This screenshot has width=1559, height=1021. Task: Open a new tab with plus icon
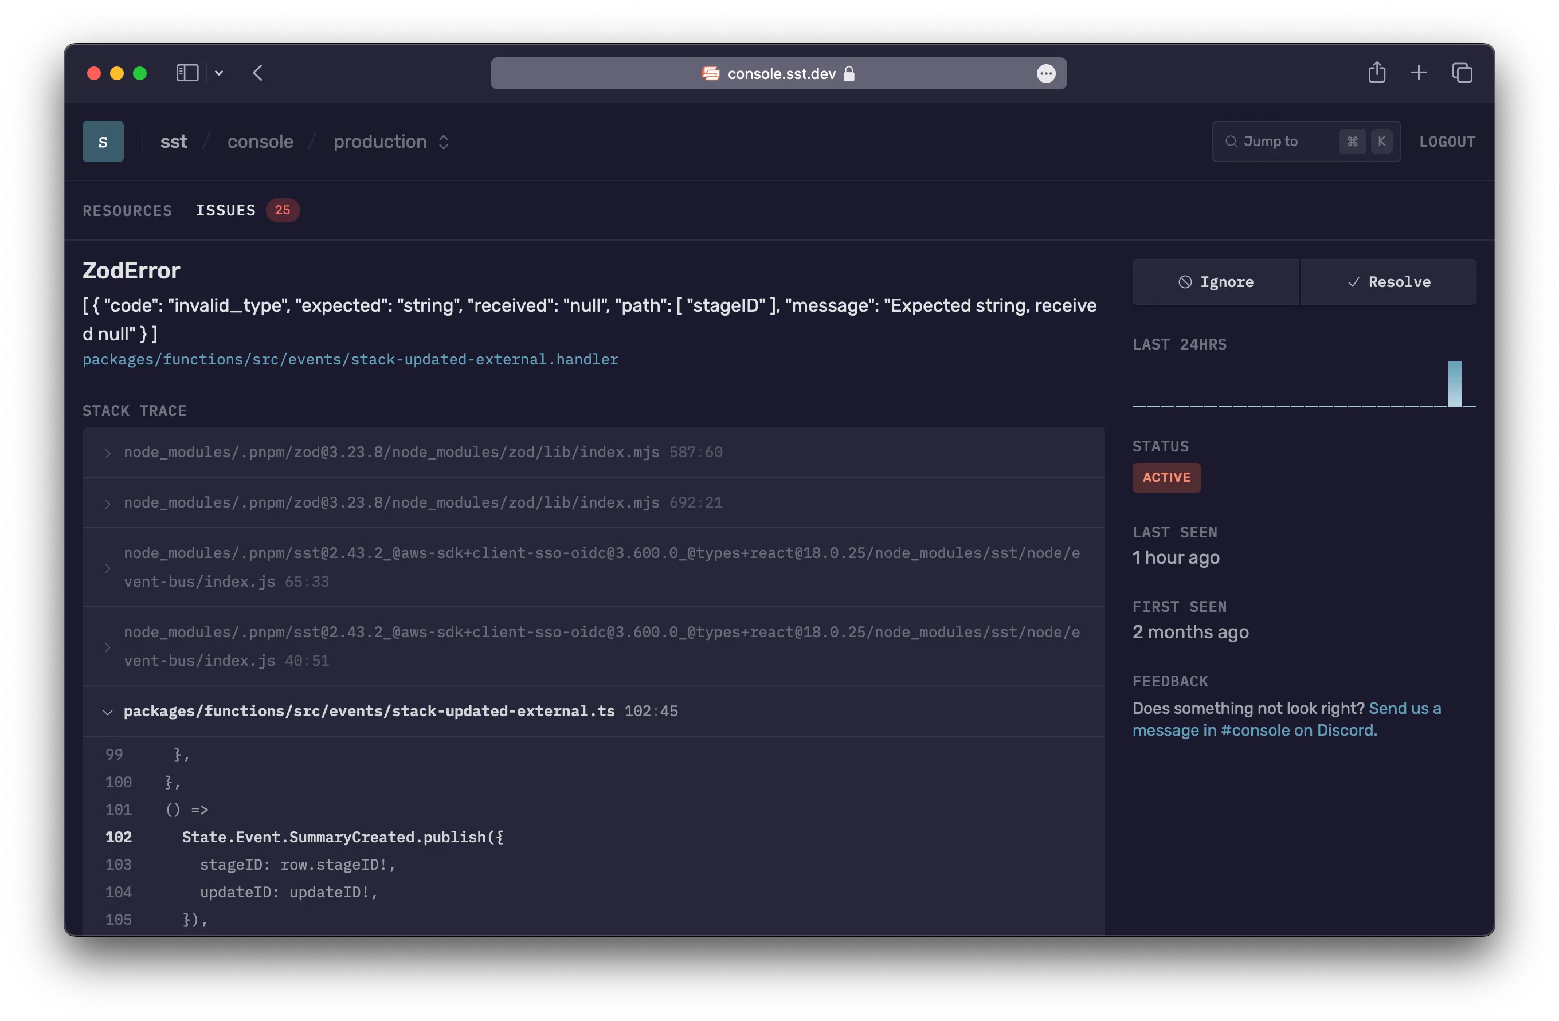click(1418, 73)
